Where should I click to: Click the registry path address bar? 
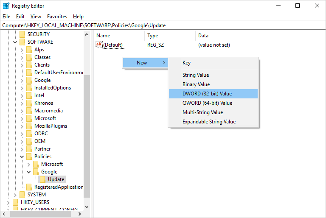163,25
